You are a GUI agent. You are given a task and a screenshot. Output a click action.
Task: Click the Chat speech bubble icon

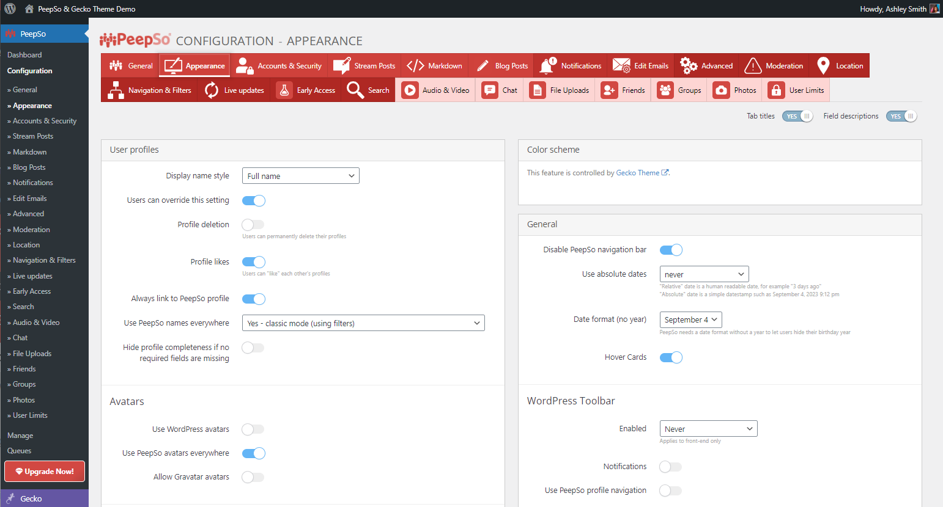pos(490,90)
